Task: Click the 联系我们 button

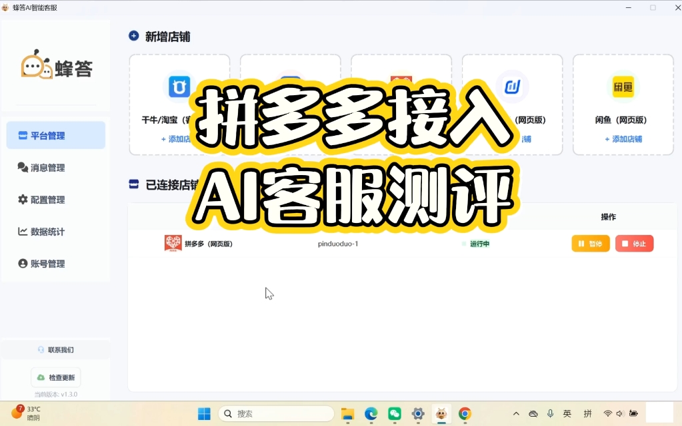Action: point(56,349)
